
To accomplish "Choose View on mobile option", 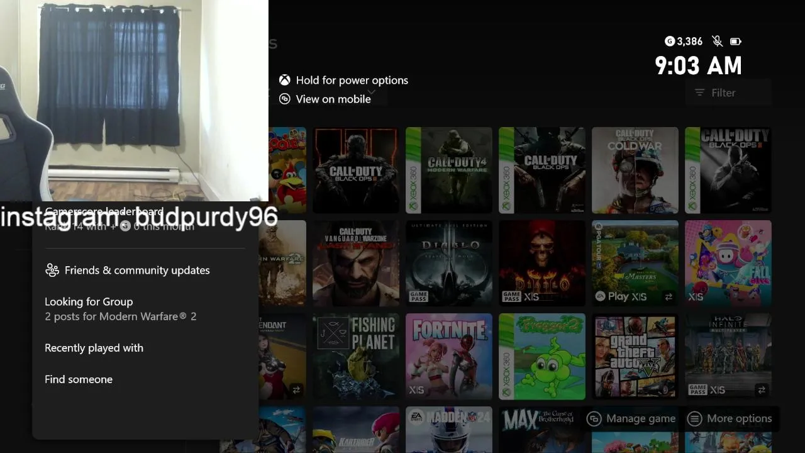I will [325, 99].
